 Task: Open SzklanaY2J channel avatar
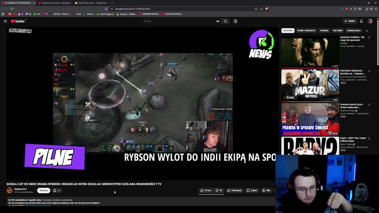(x=9, y=190)
